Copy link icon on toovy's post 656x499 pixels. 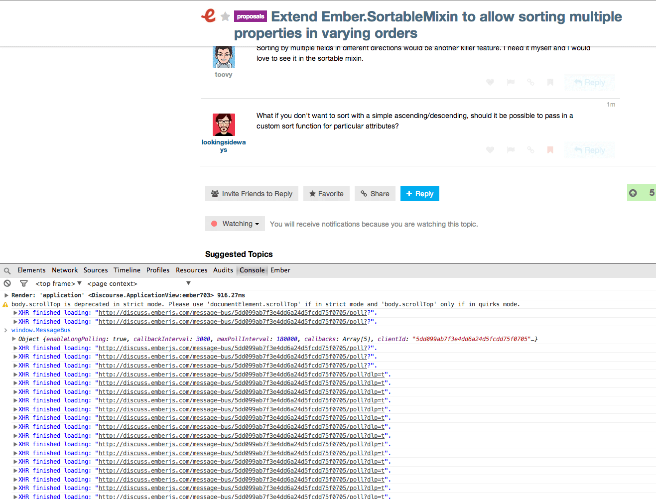[x=530, y=82]
